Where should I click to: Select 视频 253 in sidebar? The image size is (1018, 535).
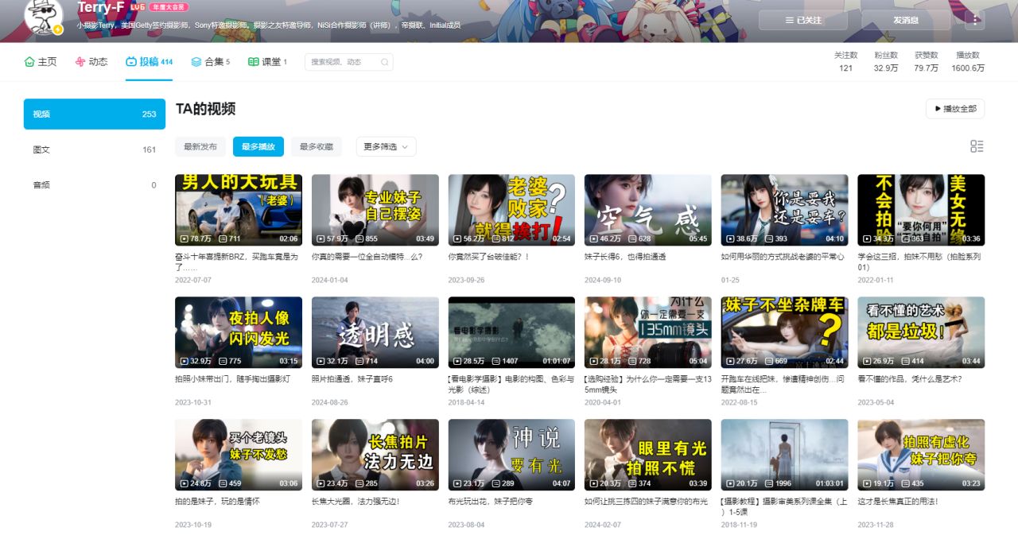tap(95, 114)
